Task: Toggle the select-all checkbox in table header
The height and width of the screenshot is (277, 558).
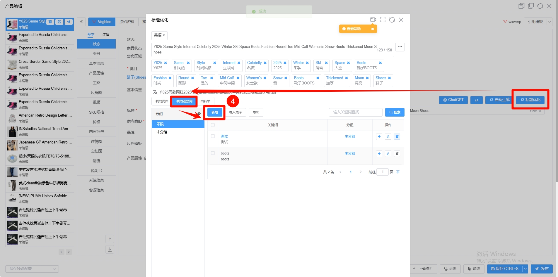Action: click(x=213, y=125)
